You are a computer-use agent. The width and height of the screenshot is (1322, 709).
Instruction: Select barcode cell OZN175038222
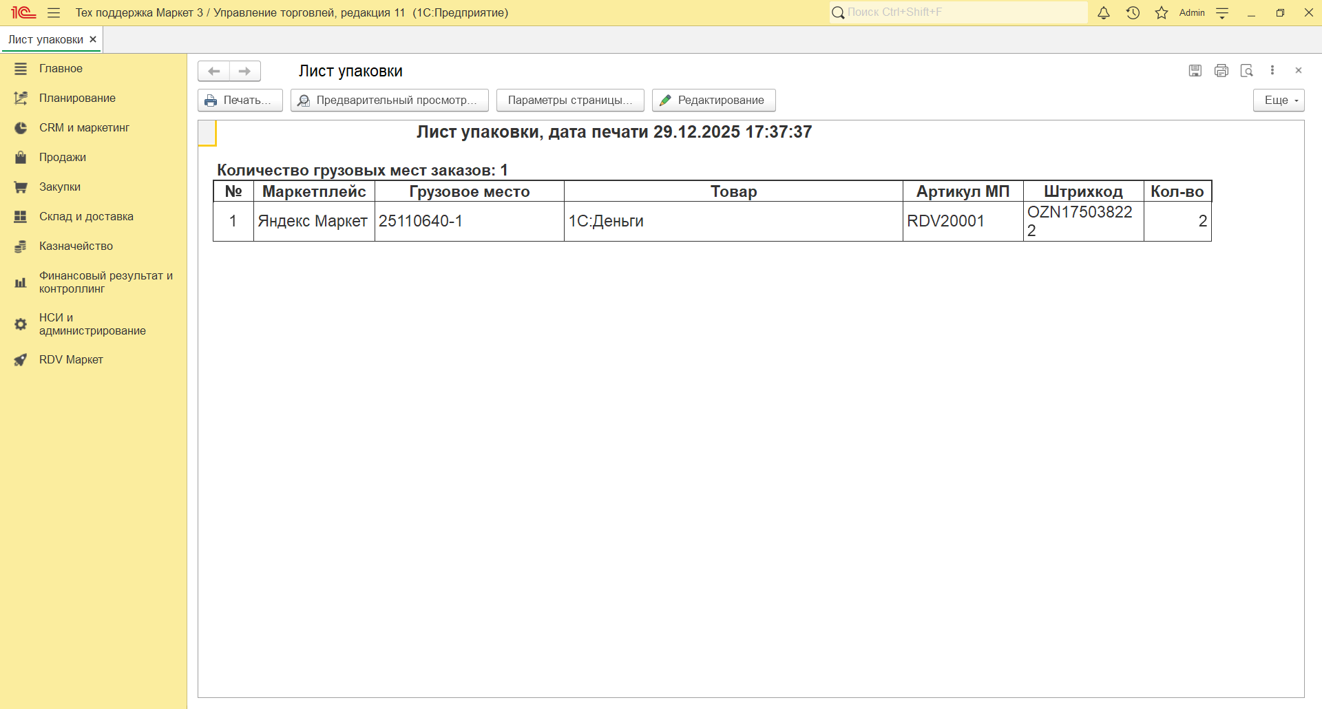pyautogui.click(x=1084, y=221)
